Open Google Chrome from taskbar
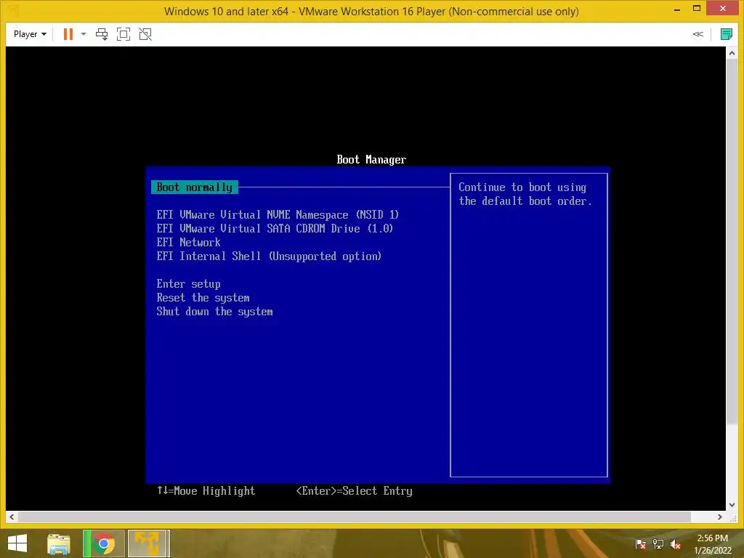This screenshot has width=744, height=558. [x=104, y=543]
